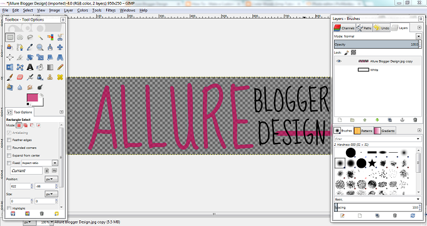Toggle visibility eye of Allure Blogger Design layer

click(338, 61)
